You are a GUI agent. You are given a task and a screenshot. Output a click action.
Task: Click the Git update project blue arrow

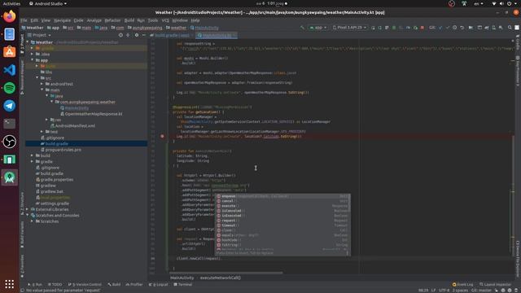point(440,28)
